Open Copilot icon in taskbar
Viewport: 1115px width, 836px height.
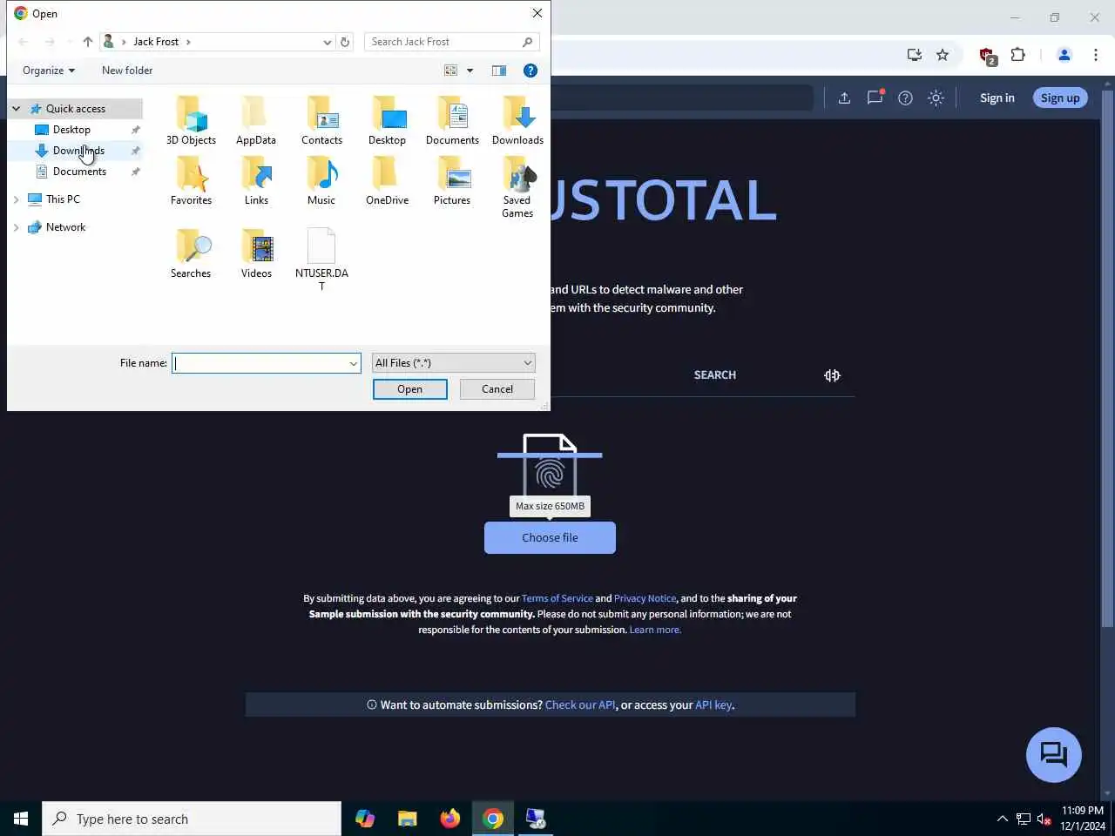coord(364,819)
